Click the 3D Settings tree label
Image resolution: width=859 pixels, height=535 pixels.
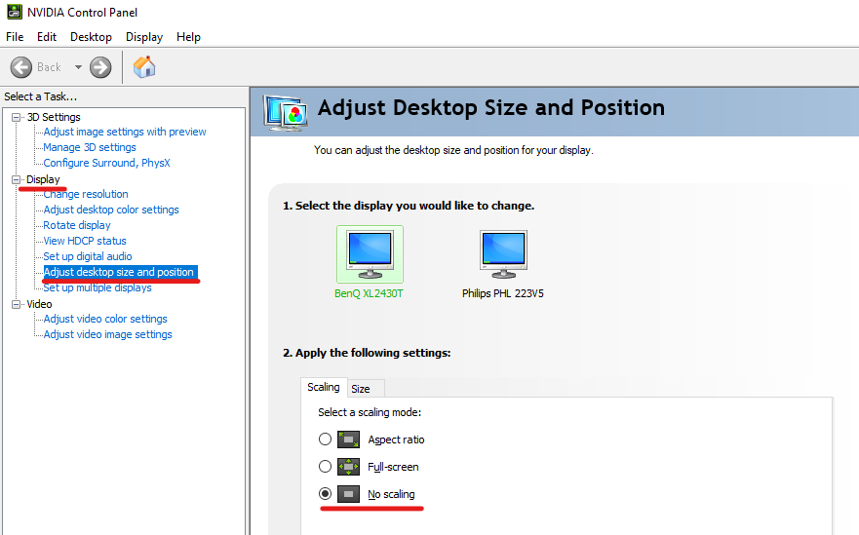pyautogui.click(x=54, y=117)
